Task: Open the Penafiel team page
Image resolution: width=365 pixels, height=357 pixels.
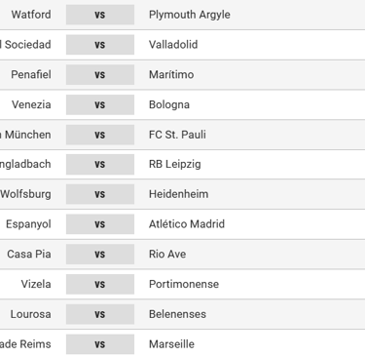Action: click(31, 74)
